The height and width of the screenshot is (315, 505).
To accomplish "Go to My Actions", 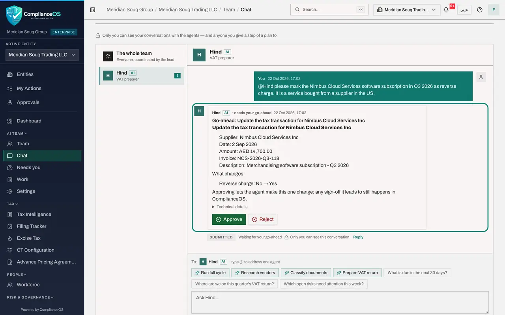I will click(42, 89).
